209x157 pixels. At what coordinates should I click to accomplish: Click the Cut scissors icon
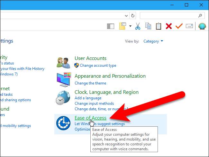138,26
